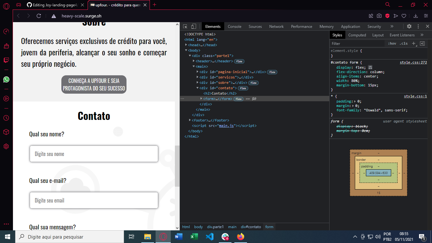Toggle the :hov element state panel
This screenshot has width=432, height=243.
tap(392, 43)
